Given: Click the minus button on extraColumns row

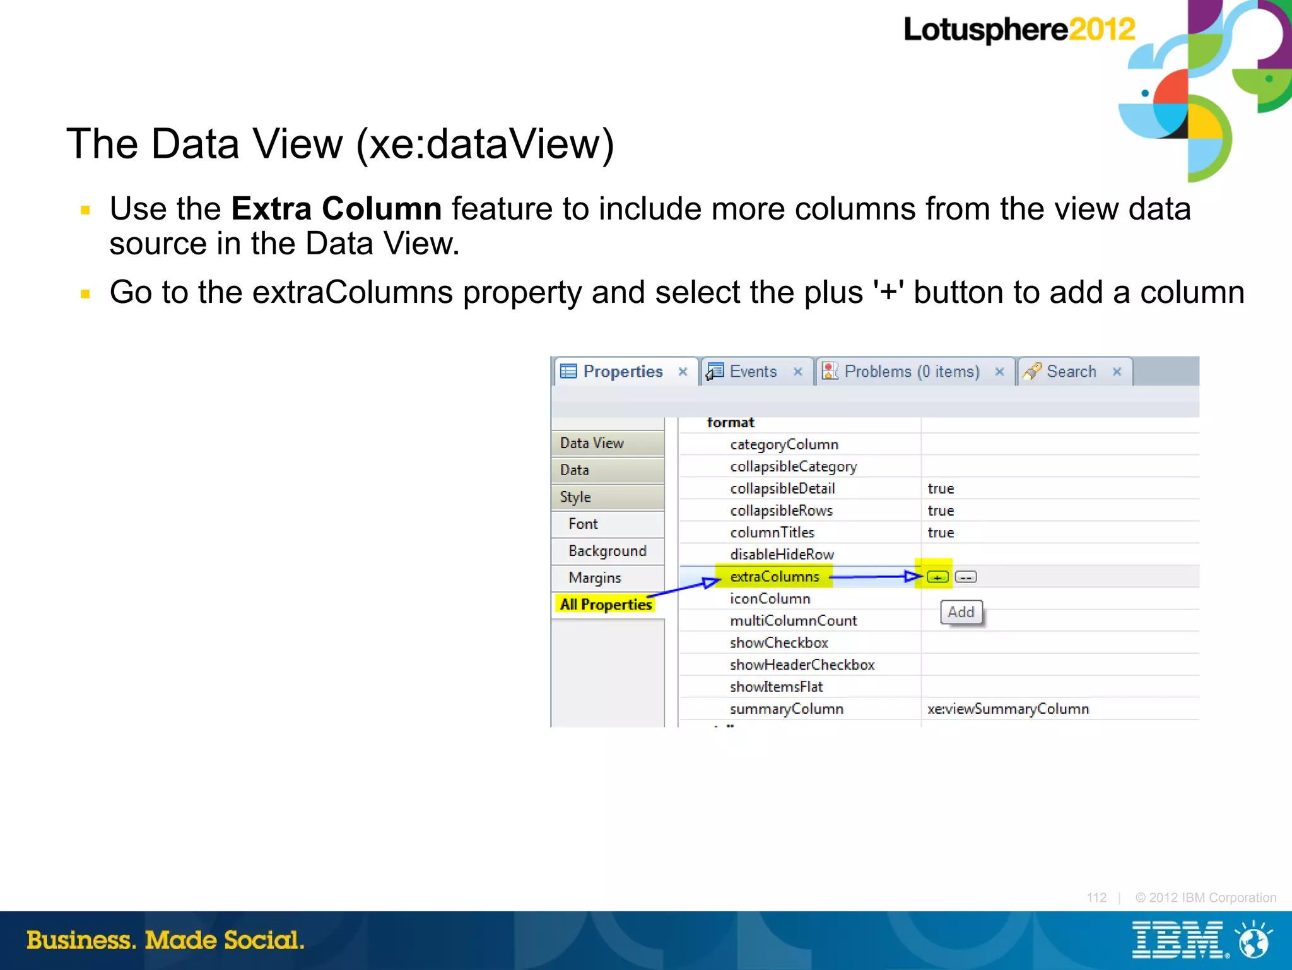Looking at the screenshot, I should click(966, 577).
